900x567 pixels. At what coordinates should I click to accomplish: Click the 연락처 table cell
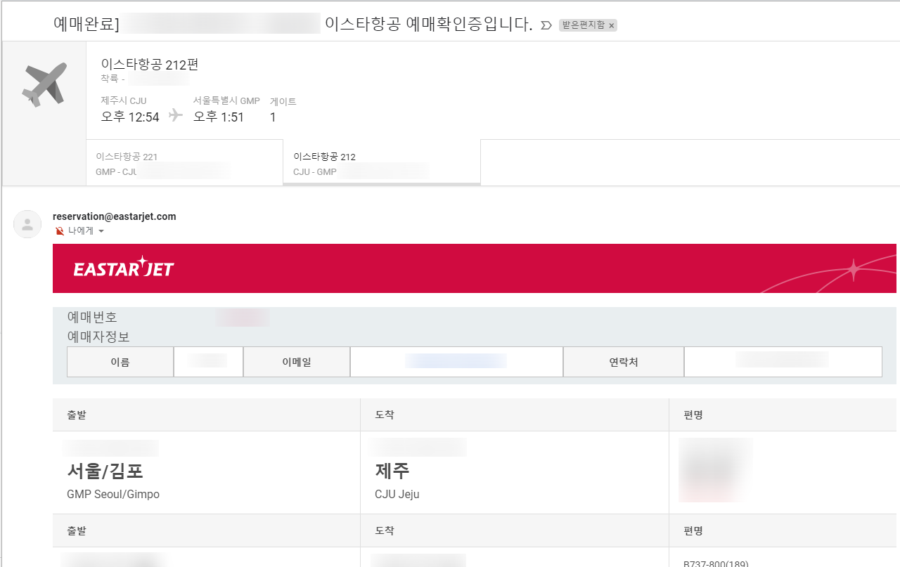[624, 362]
